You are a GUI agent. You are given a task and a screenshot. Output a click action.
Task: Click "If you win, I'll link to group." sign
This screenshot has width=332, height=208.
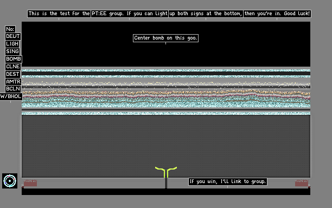(x=228, y=182)
